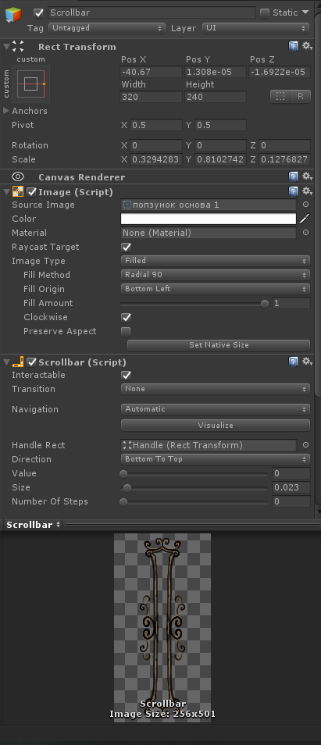
Task: Disable the Raycast Target checkbox
Action: (x=126, y=247)
